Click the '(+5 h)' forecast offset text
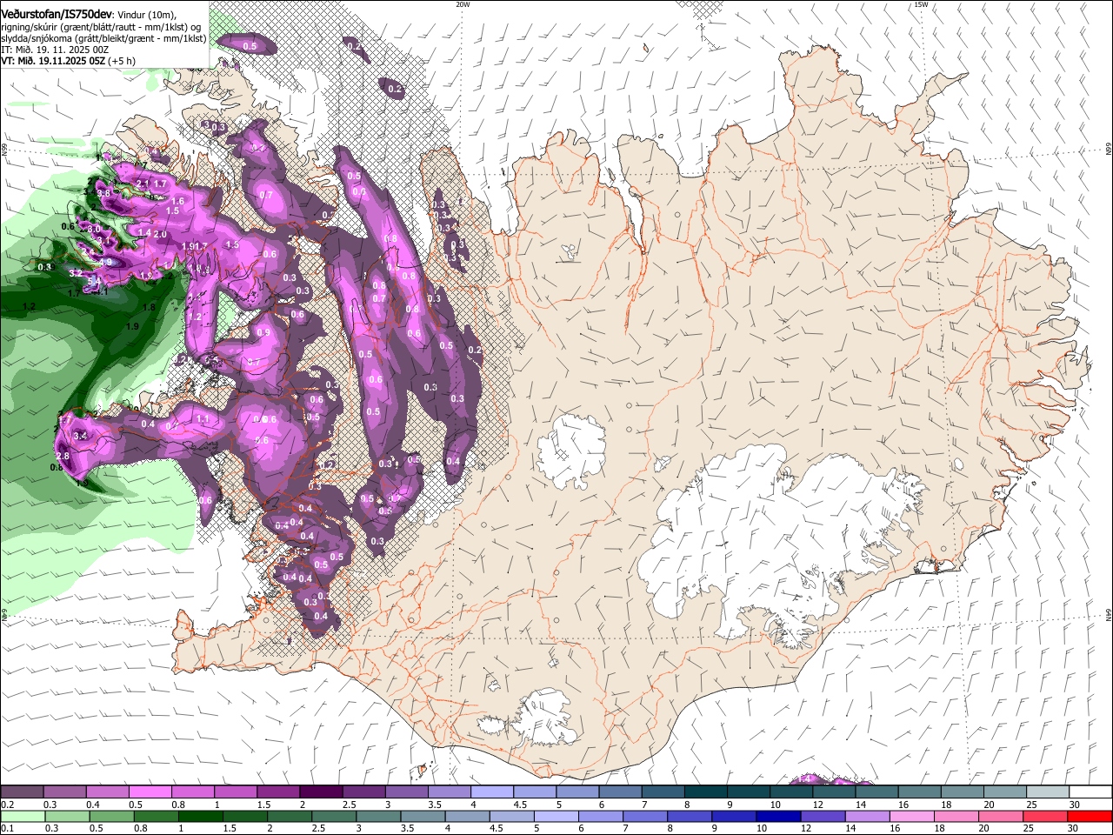Viewport: 1113px width, 835px height. tap(122, 62)
